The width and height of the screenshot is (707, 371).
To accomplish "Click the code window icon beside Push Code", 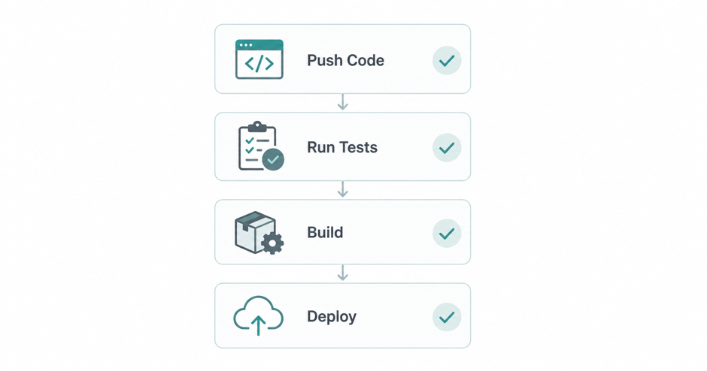I will coord(259,59).
